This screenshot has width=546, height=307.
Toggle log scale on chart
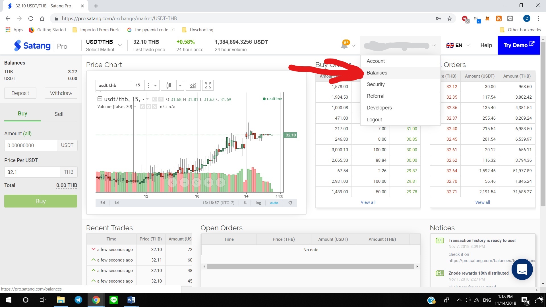pos(258,203)
